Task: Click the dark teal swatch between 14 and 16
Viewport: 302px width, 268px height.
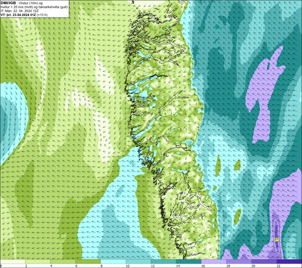Action: click(189, 262)
